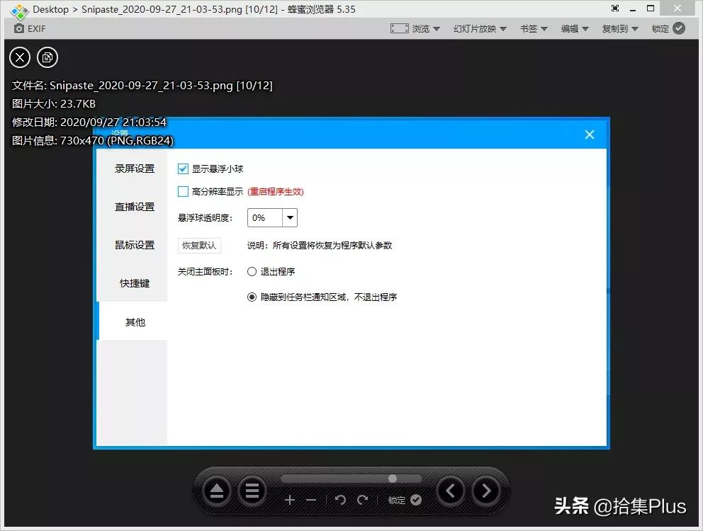Open the EXIF information panel

pyautogui.click(x=28, y=28)
